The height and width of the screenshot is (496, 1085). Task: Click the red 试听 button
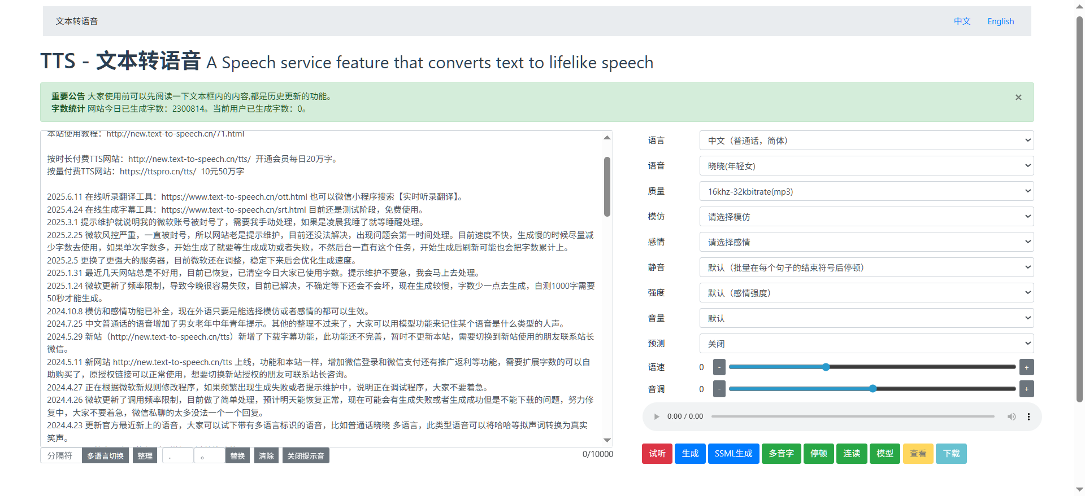657,454
